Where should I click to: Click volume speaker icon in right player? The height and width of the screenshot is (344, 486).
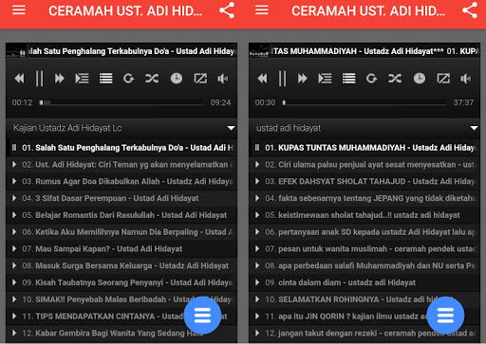tap(466, 78)
